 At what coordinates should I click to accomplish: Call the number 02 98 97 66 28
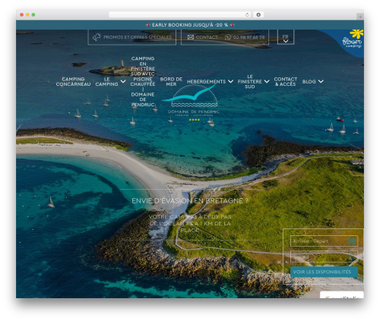(x=249, y=37)
